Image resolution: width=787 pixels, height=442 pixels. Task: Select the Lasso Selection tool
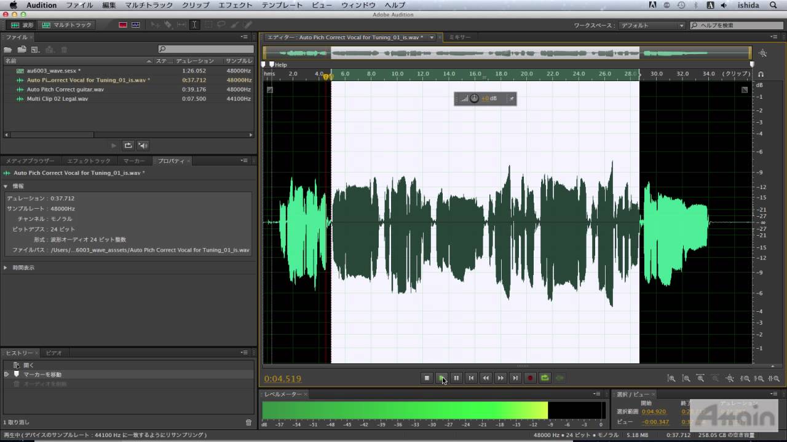tap(221, 25)
